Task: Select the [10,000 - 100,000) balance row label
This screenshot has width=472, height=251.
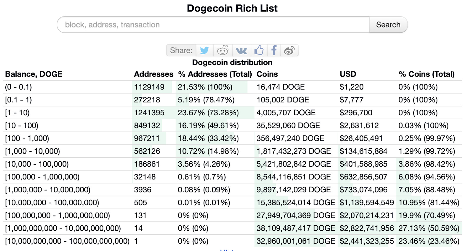Action: 37,164
